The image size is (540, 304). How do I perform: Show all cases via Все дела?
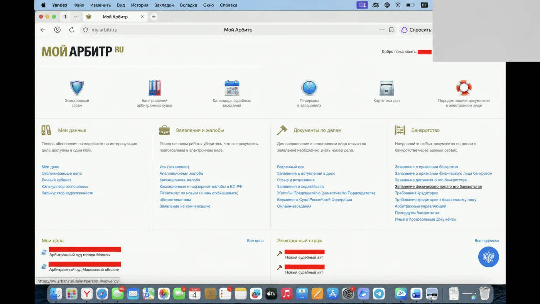point(255,241)
